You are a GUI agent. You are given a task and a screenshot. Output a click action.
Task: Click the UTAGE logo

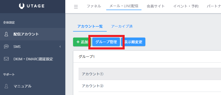pos(32,6)
